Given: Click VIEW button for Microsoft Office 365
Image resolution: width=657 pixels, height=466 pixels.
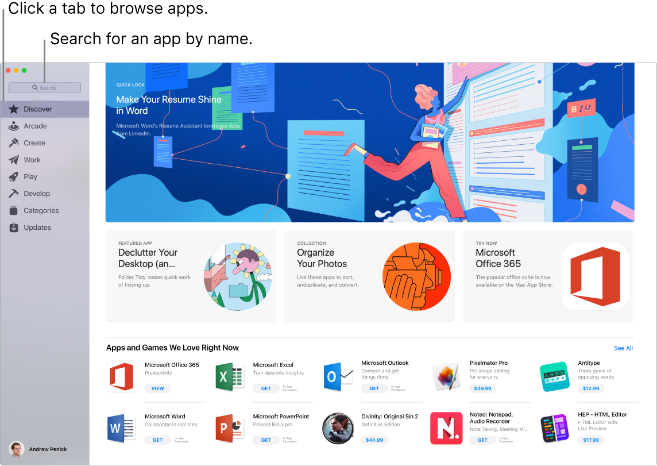Looking at the screenshot, I should (x=157, y=388).
